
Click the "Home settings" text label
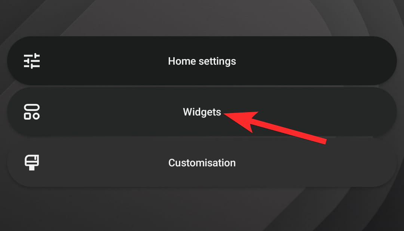202,61
